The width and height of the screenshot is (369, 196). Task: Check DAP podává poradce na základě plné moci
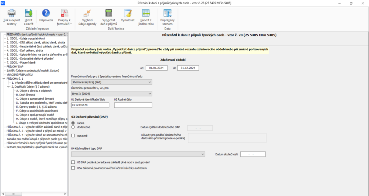(x=74, y=162)
